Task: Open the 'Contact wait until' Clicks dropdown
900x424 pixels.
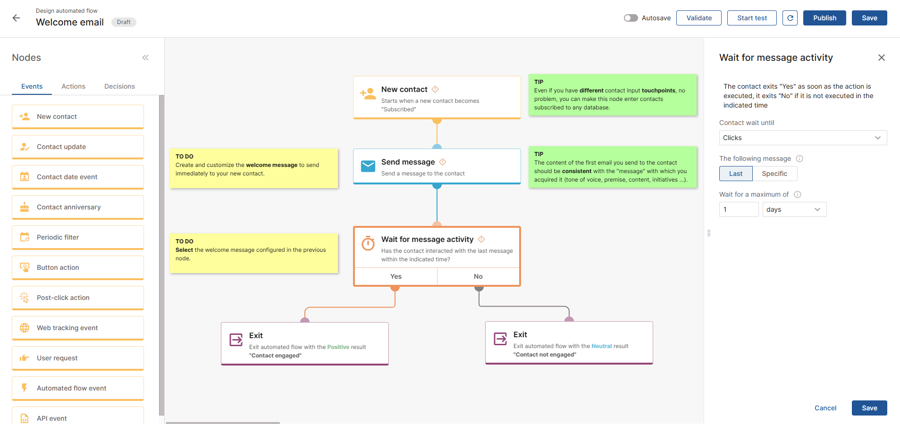Action: pyautogui.click(x=802, y=138)
